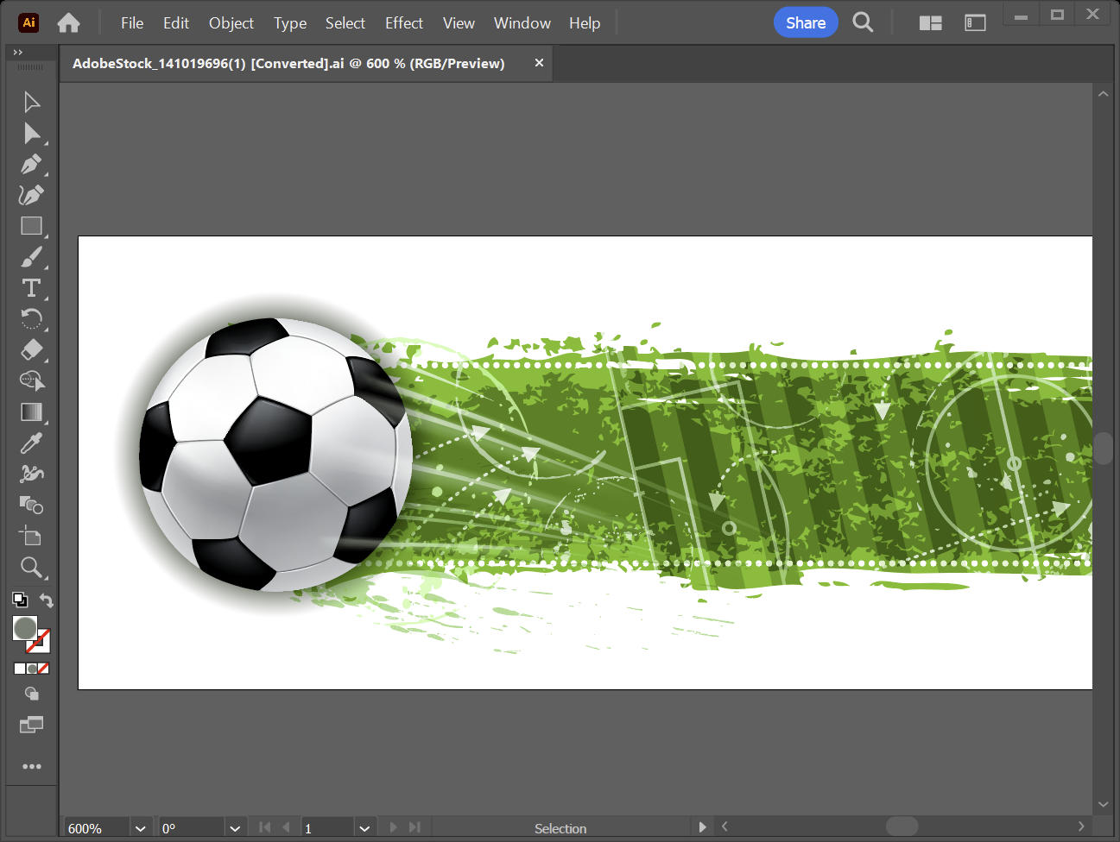Pick the Paintbrush tool

pos(31,257)
